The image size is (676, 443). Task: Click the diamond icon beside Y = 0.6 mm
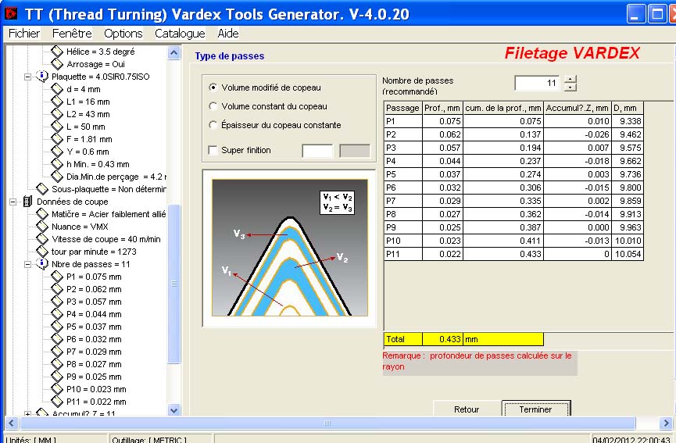[57, 152]
